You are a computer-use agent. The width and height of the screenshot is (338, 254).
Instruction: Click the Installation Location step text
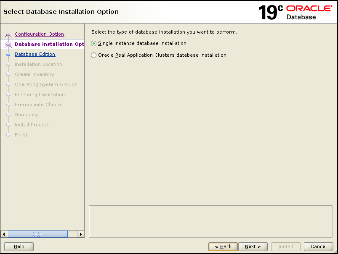point(38,64)
